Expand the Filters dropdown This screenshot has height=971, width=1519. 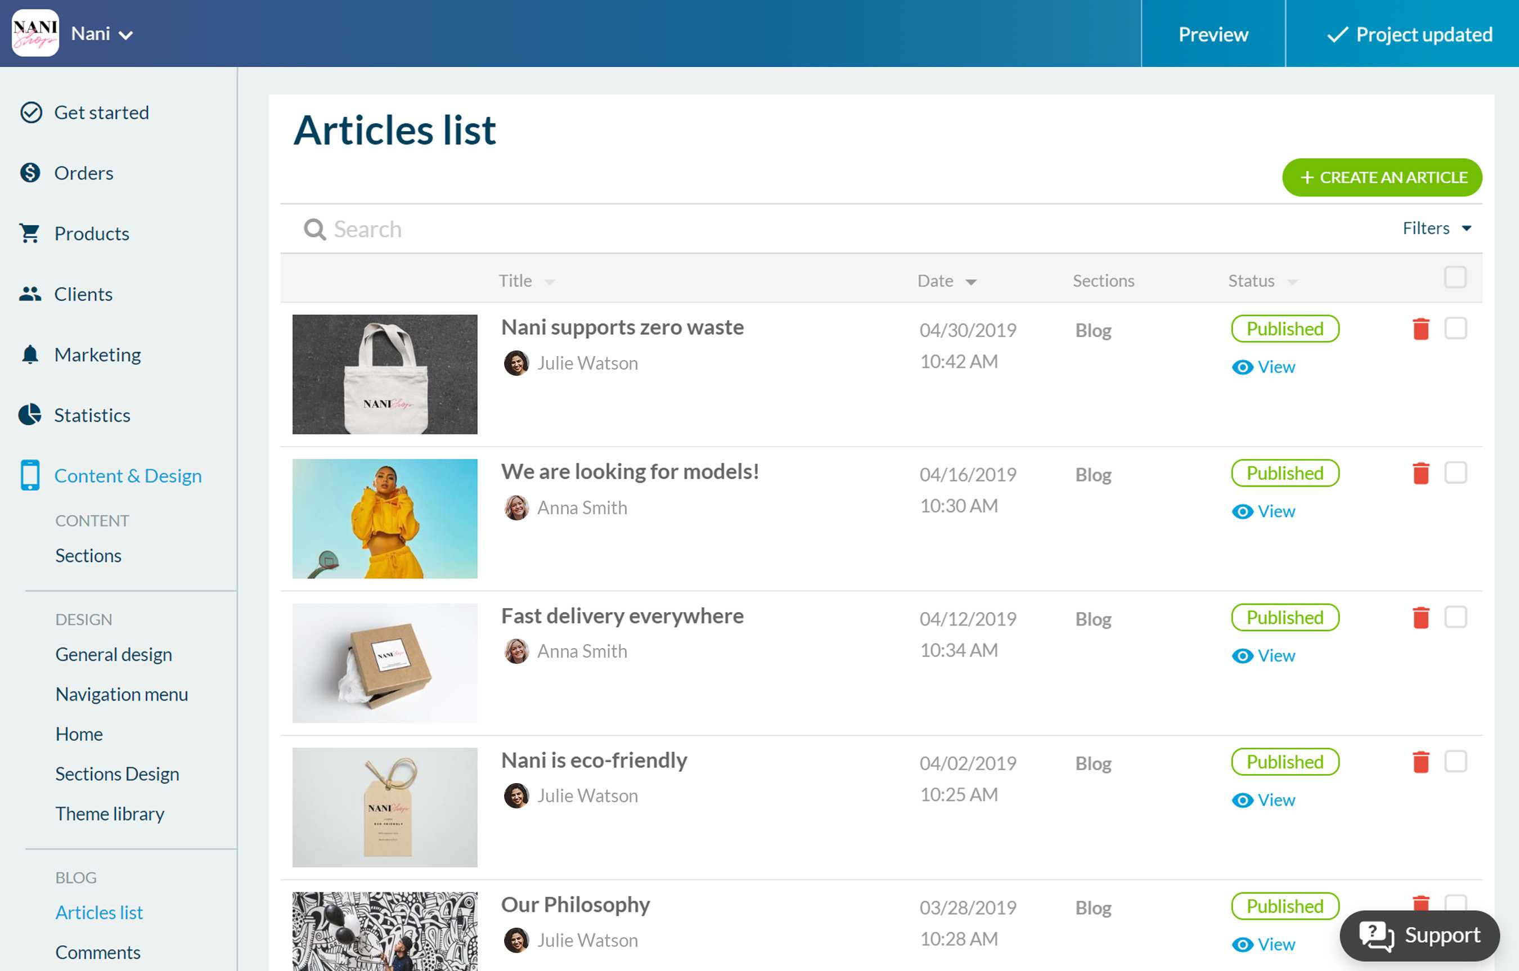(x=1436, y=228)
